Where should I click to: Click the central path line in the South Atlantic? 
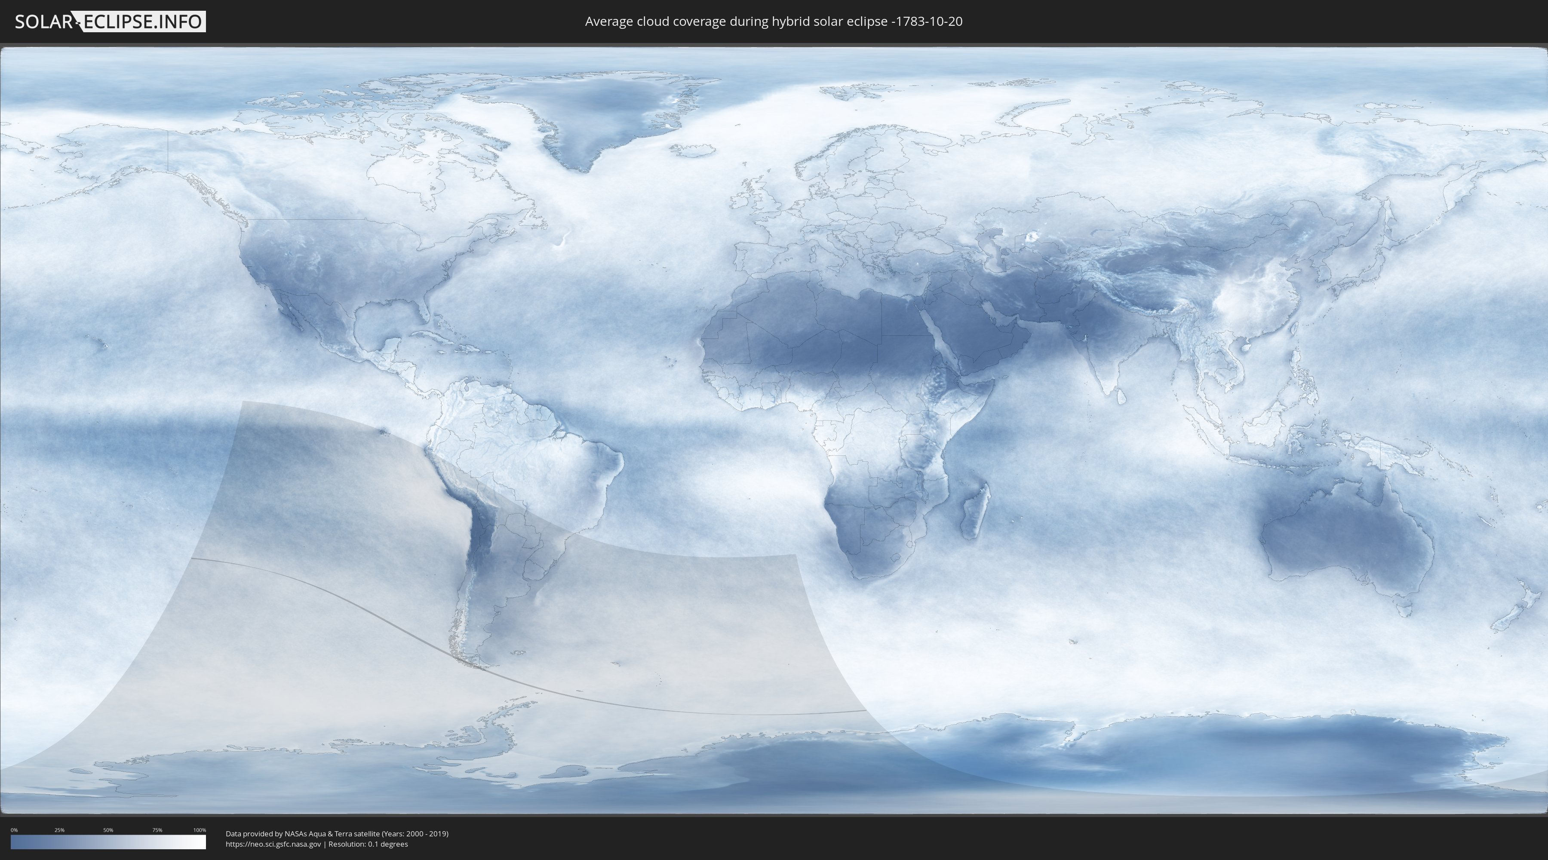[x=661, y=709]
